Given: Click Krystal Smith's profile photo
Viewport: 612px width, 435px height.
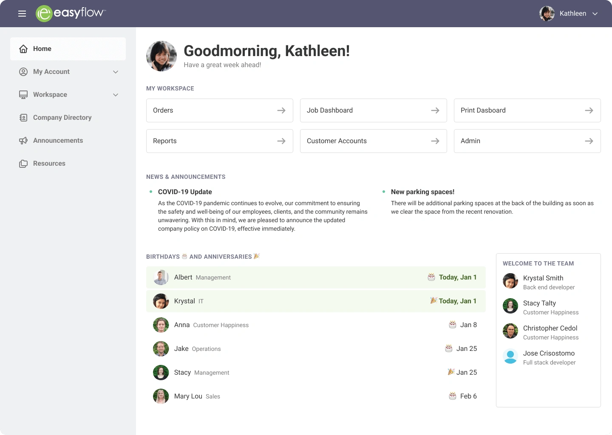Looking at the screenshot, I should click(x=510, y=281).
